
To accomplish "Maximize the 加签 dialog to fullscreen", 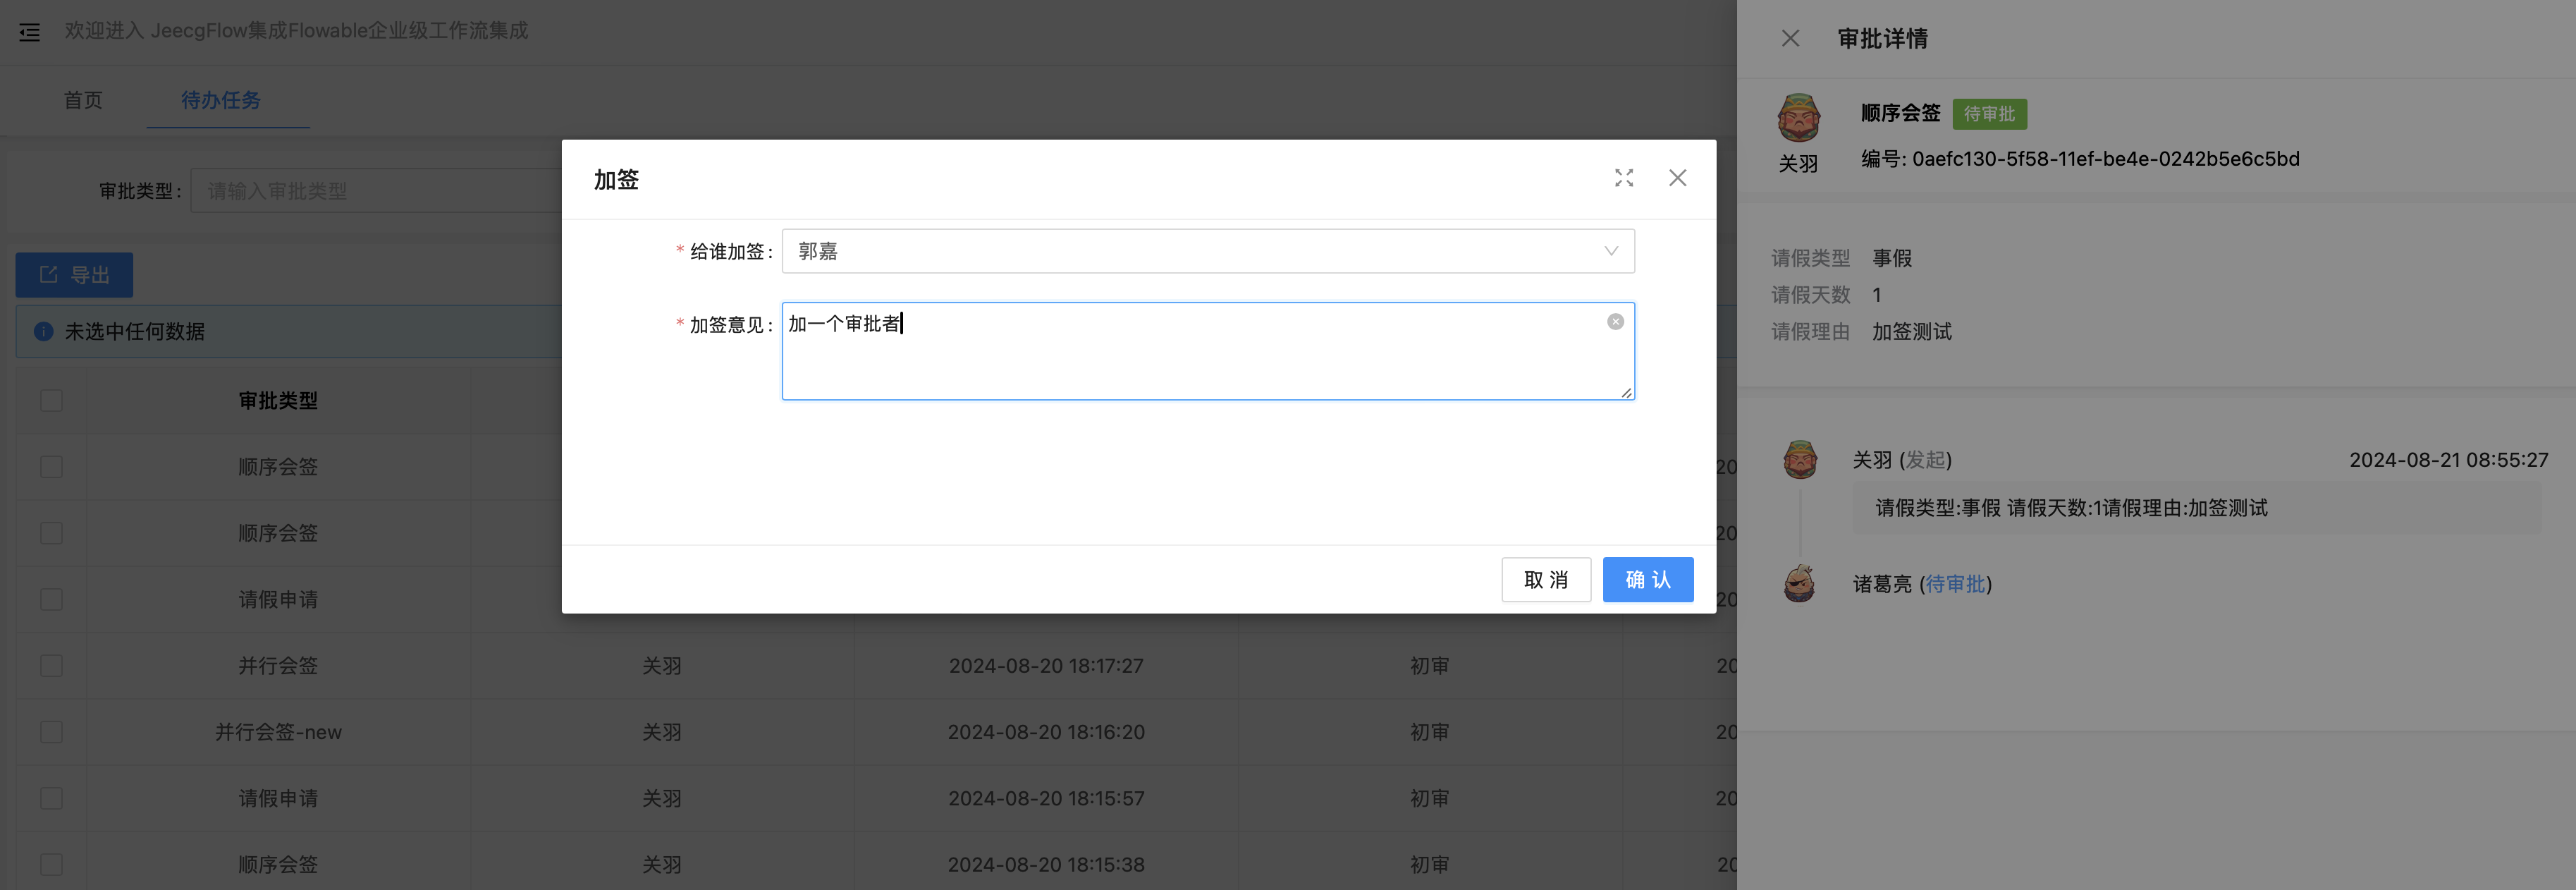I will 1623,178.
